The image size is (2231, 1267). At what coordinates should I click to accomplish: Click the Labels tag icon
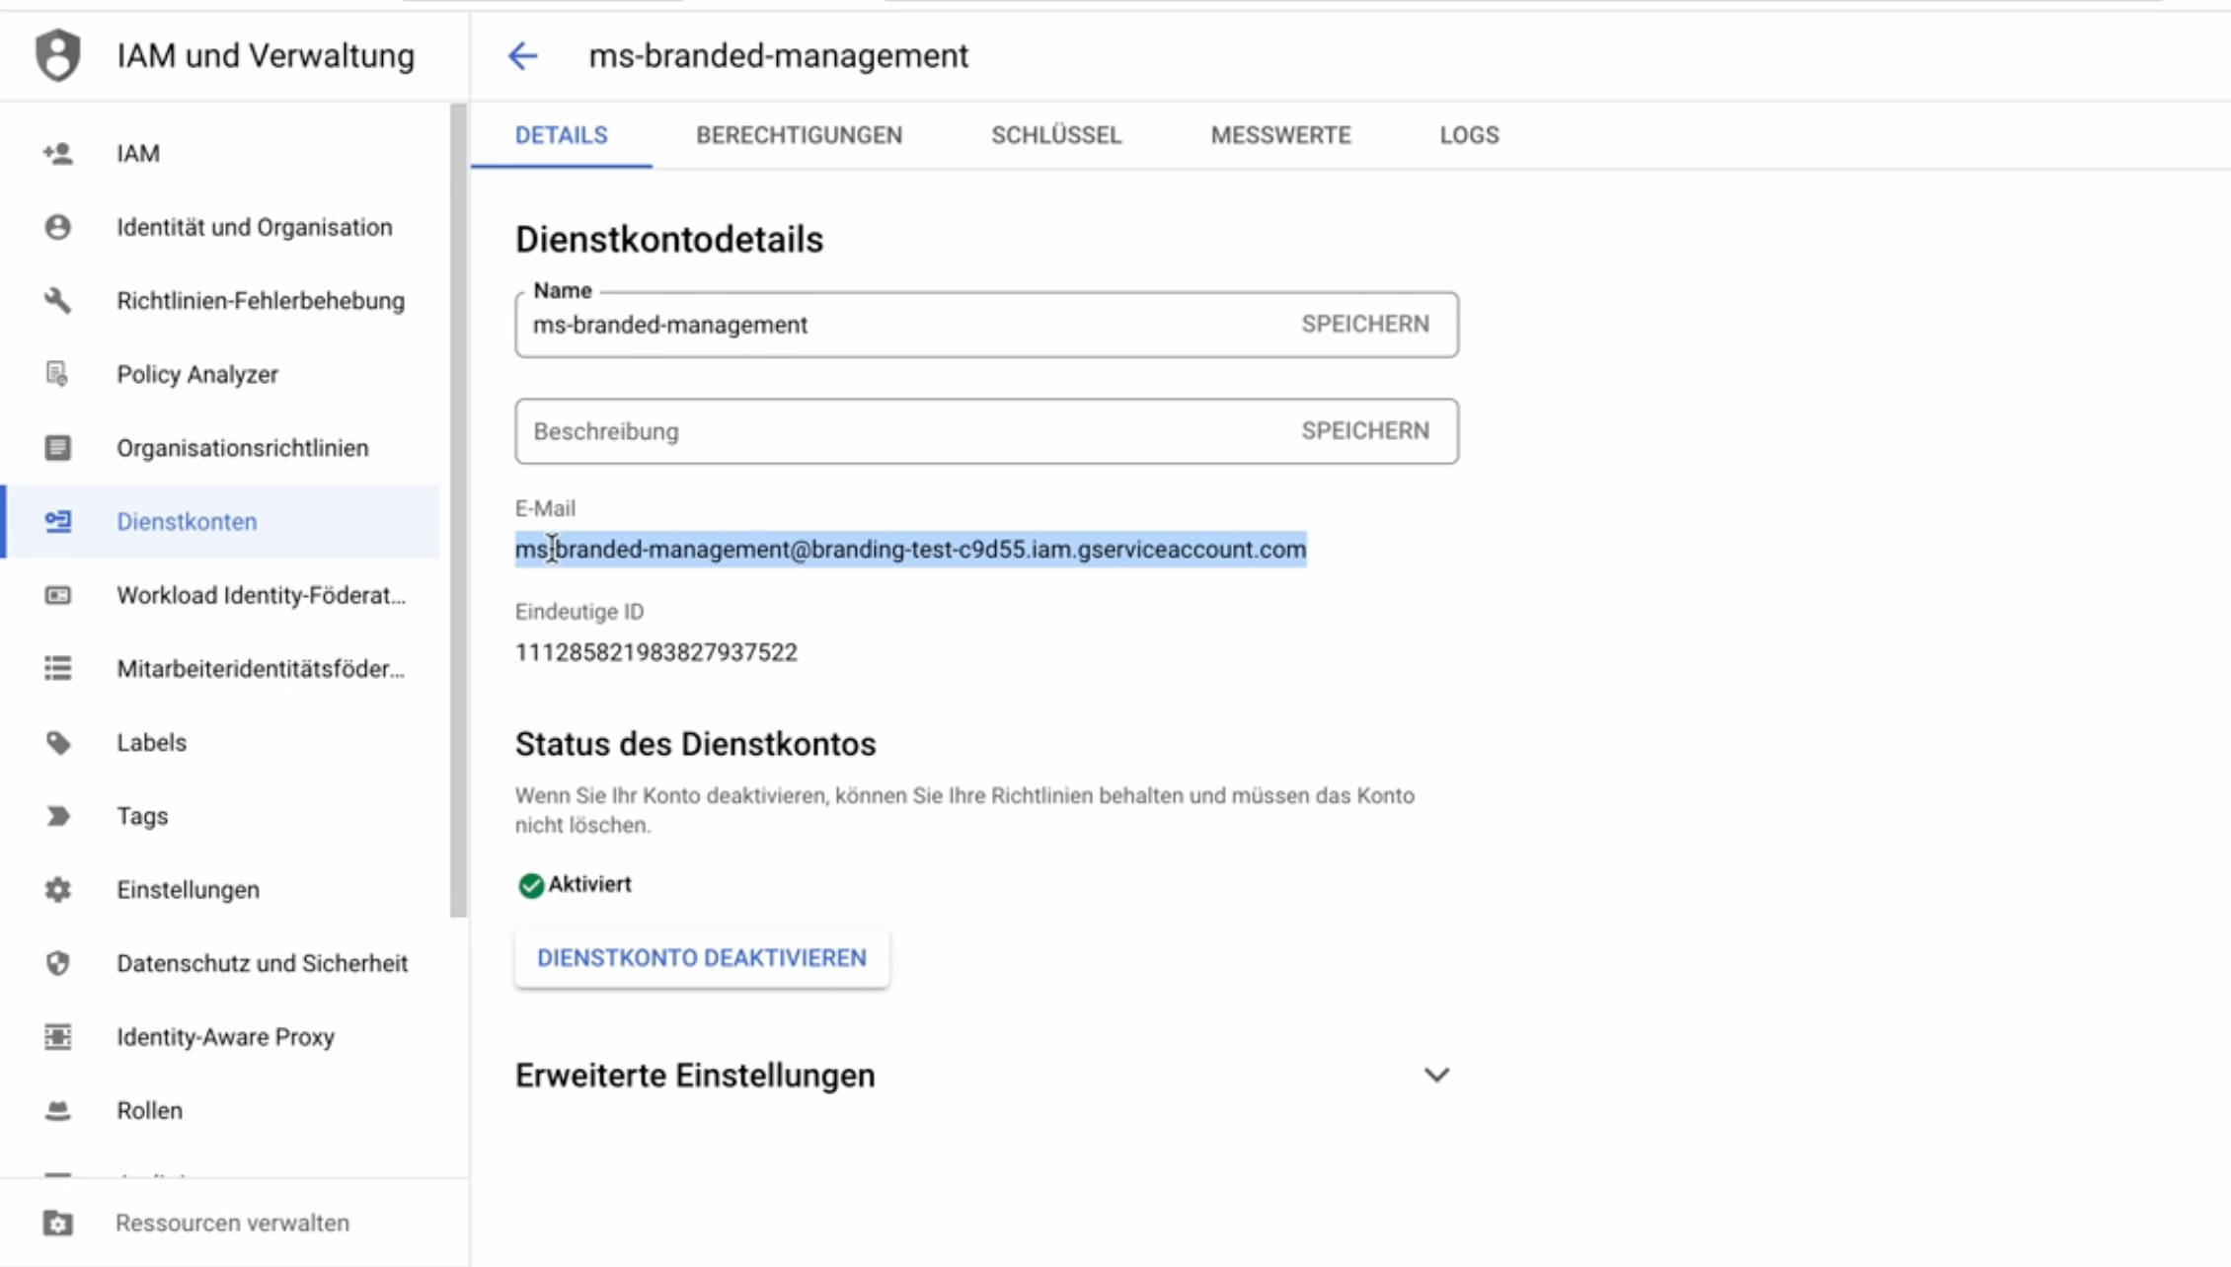pos(57,742)
